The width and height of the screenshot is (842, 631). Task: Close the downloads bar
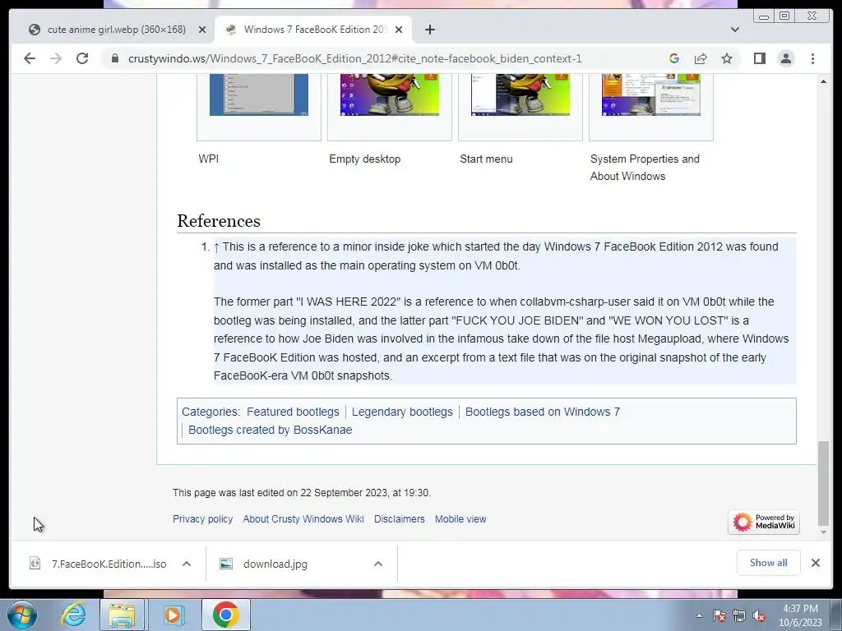(815, 562)
